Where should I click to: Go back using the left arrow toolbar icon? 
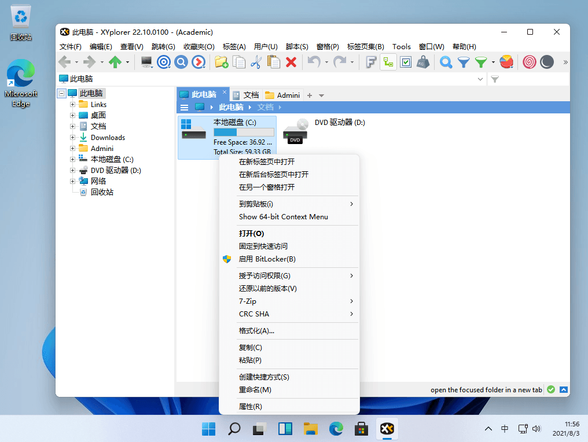[x=65, y=62]
